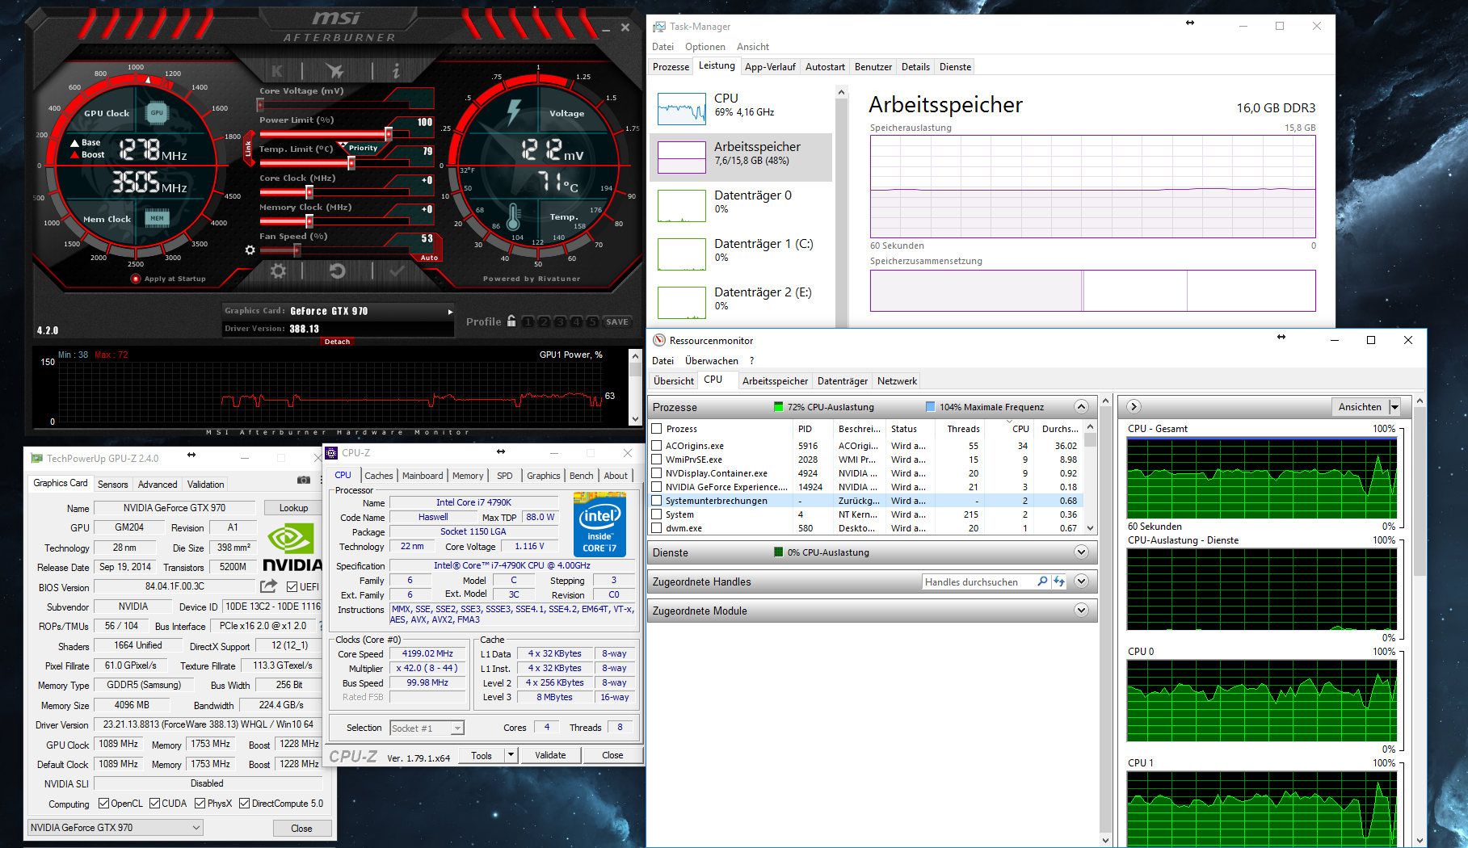This screenshot has height=848, width=1468.
Task: Open Afterburner Kombustor with the K icon
Action: [277, 71]
